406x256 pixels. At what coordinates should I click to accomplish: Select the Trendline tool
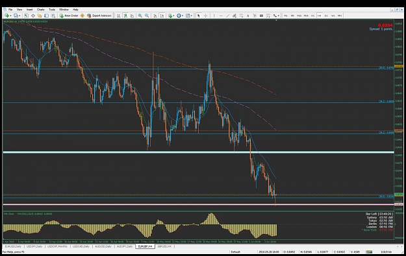coord(227,16)
